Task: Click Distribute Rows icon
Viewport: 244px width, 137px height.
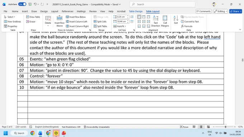Action: [132, 17]
